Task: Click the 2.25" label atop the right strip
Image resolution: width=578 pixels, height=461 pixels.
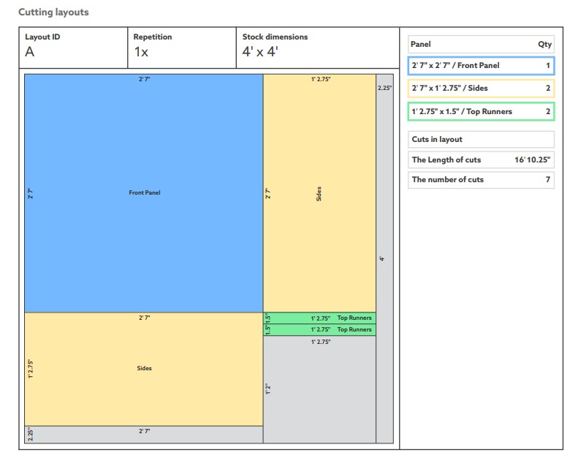Action: click(x=384, y=88)
